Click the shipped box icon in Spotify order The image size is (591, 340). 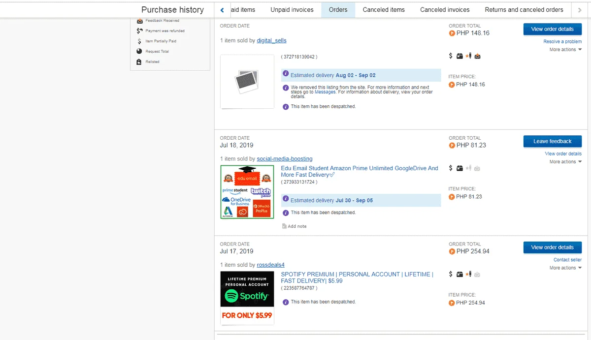[x=460, y=274]
